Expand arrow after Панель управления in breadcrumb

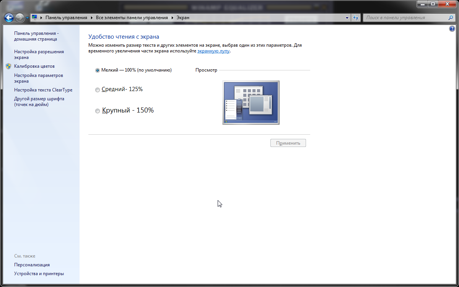coord(92,18)
